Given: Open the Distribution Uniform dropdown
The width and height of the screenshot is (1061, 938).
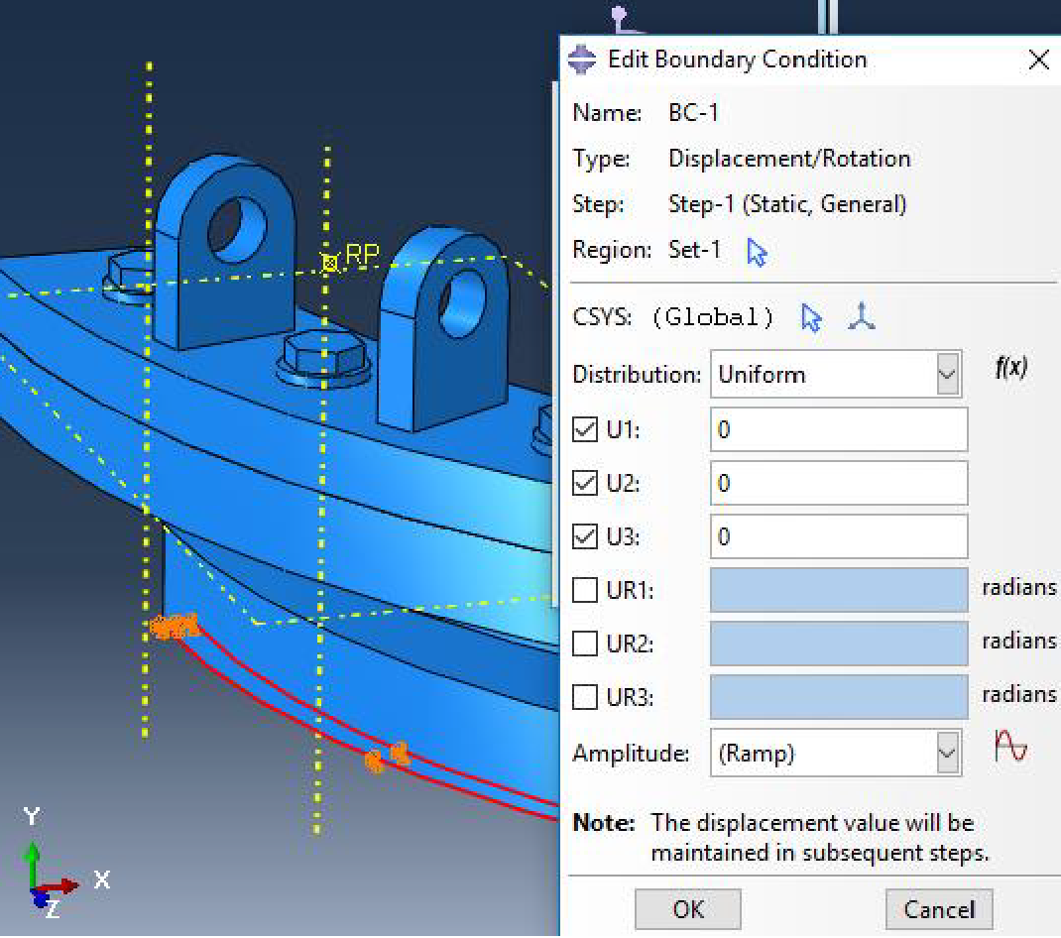Looking at the screenshot, I should [836, 374].
